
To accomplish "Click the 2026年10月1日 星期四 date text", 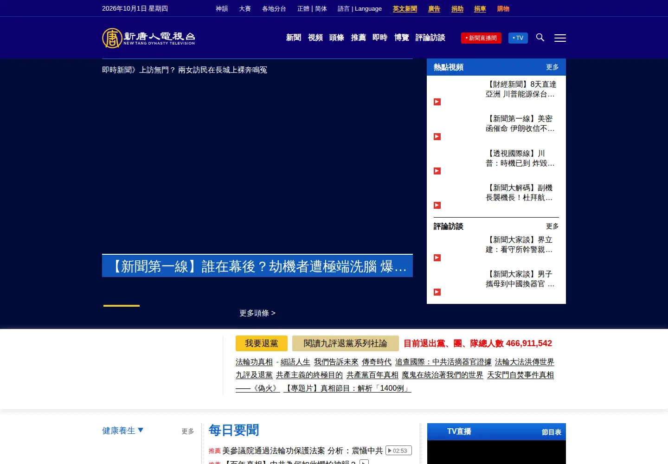I will pyautogui.click(x=135, y=8).
